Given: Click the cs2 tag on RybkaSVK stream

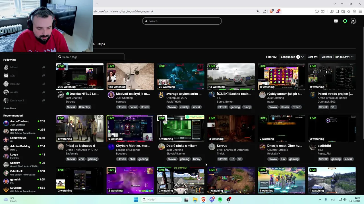Looking at the screenshot, I should 283,159.
